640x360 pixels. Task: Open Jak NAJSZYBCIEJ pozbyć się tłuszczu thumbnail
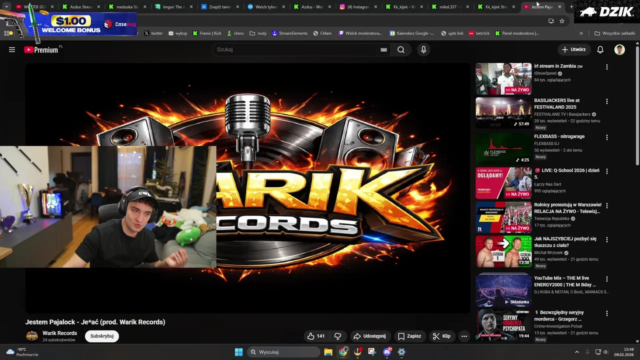click(x=503, y=251)
